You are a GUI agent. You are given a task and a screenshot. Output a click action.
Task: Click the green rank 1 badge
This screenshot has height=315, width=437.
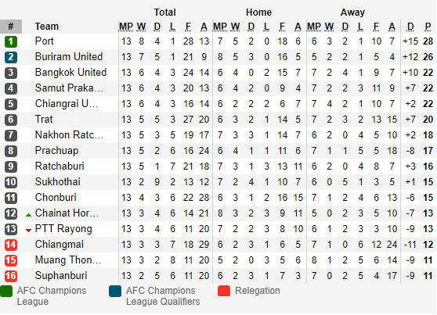tap(11, 41)
